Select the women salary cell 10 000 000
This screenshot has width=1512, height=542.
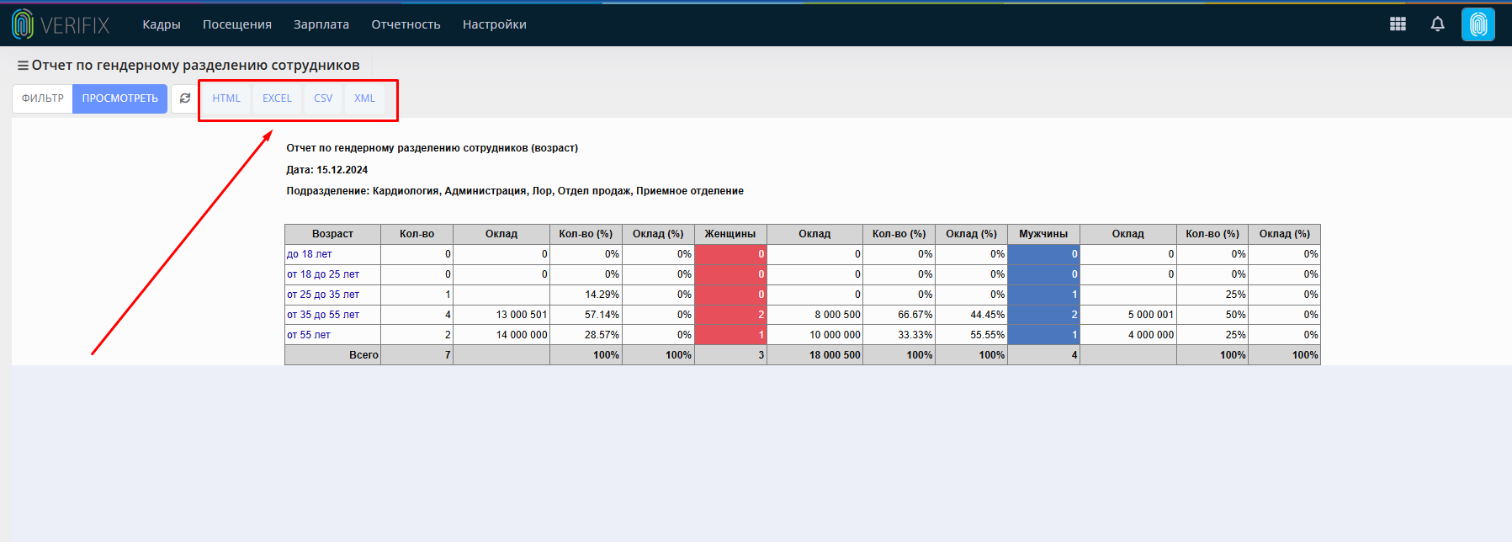coord(814,335)
